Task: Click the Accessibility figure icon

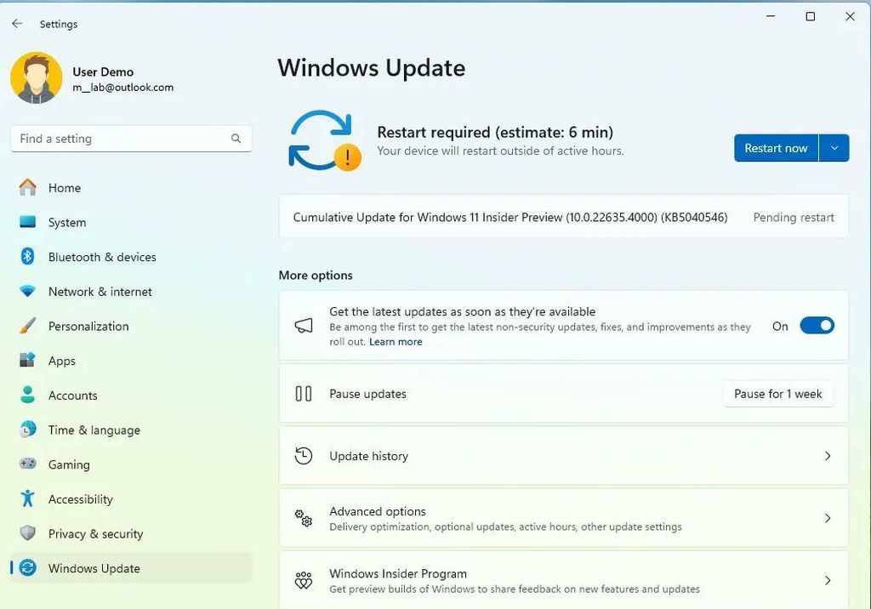Action: (28, 499)
